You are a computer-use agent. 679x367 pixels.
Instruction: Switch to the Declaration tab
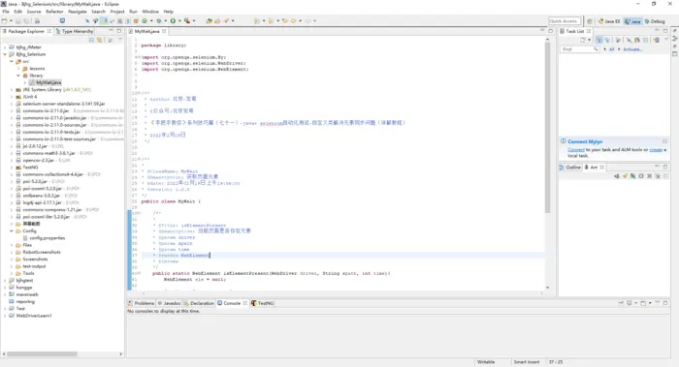(199, 303)
